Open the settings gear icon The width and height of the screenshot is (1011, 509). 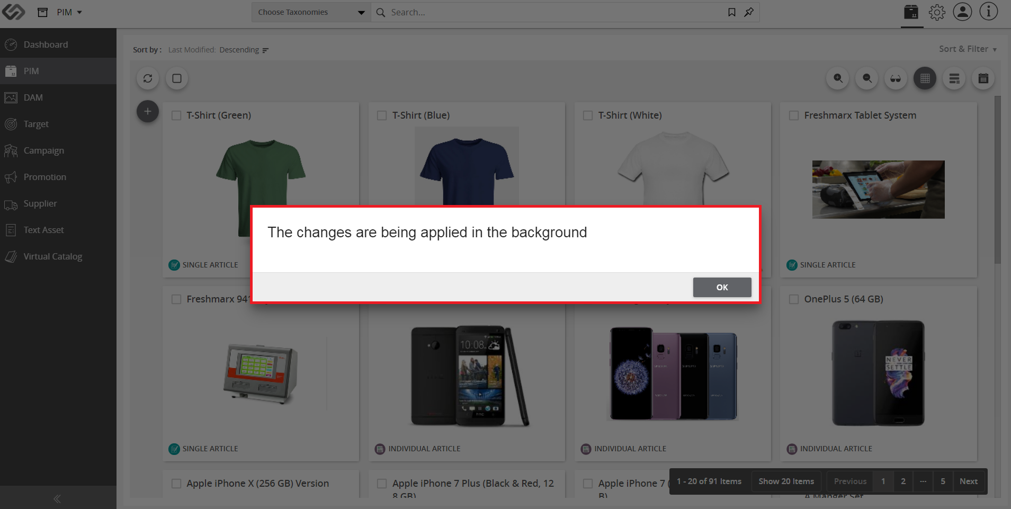tap(937, 12)
